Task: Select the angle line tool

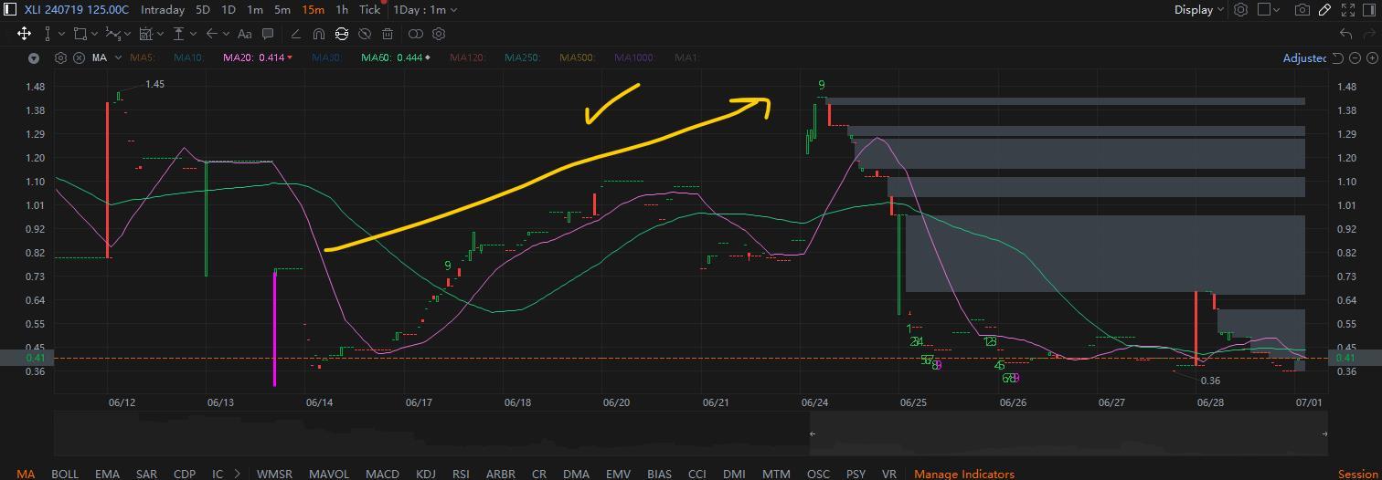Action: pyautogui.click(x=295, y=34)
